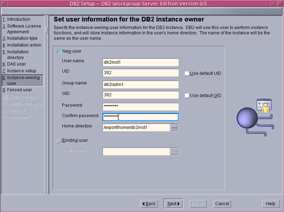Viewport: 284px width, 212px height.
Task: Click the Next button
Action: click(x=174, y=204)
